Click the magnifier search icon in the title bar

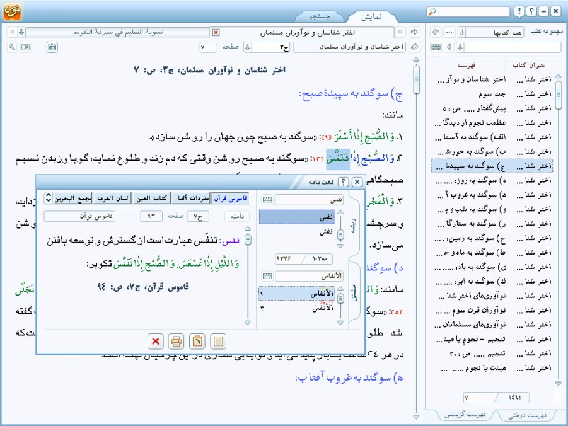pos(432,11)
